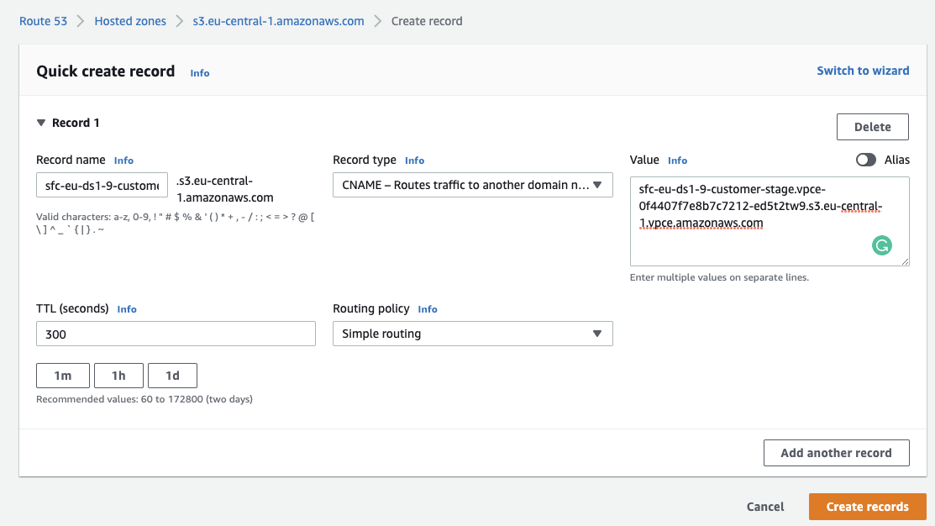This screenshot has height=526, width=935.
Task: Open the Record name Info tooltip
Action: 123,160
